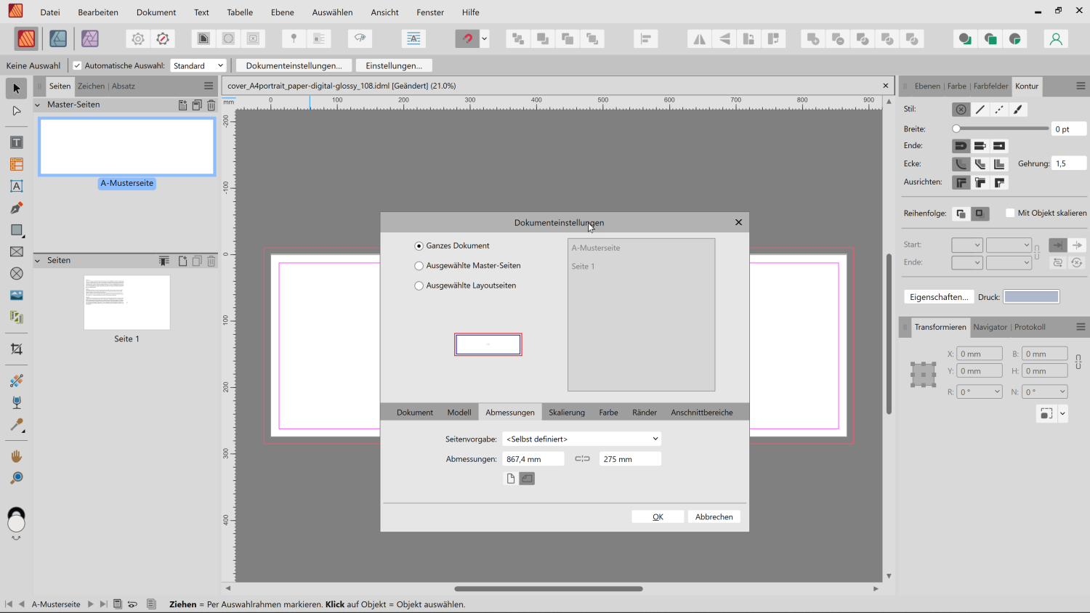This screenshot has width=1090, height=613.
Task: Choose Ausgewählte Master-Seiten option
Action: tap(419, 266)
